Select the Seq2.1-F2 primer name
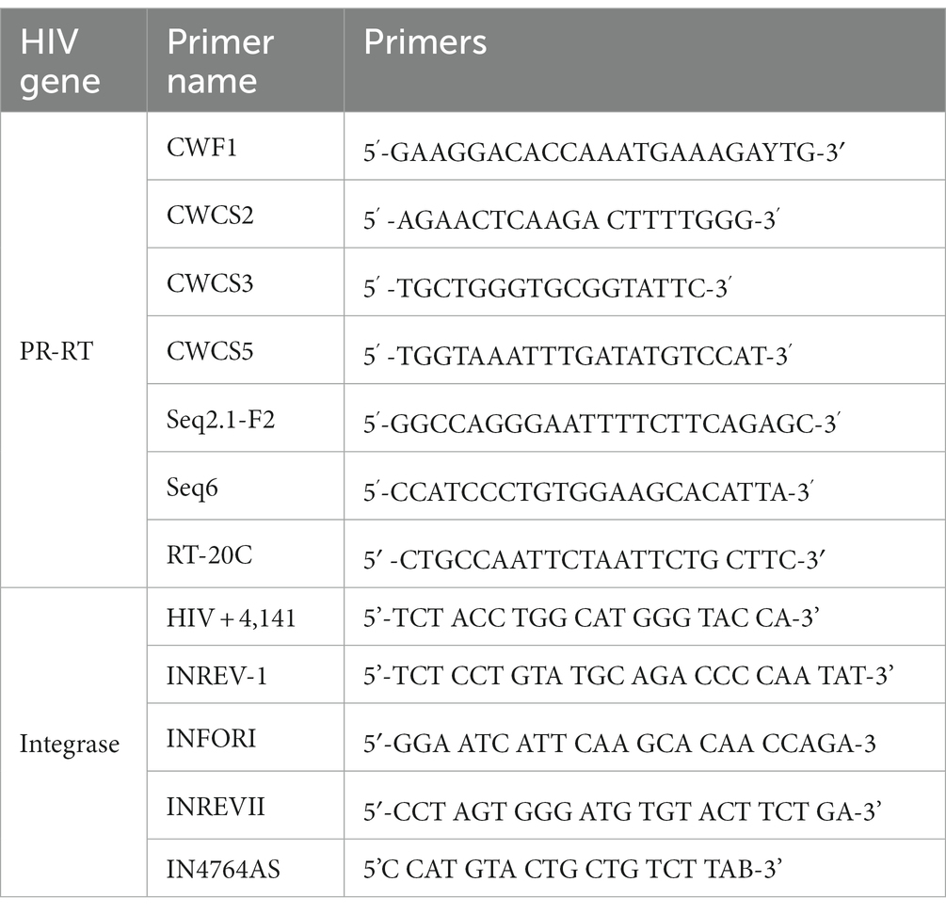 point(221,420)
